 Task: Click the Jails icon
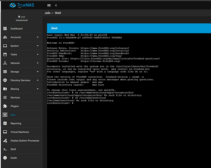click(x=5, y=115)
